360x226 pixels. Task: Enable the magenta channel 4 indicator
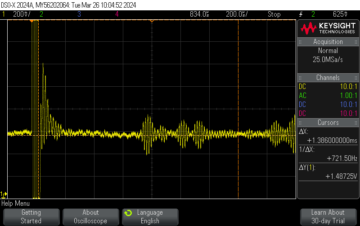pyautogui.click(x=117, y=14)
